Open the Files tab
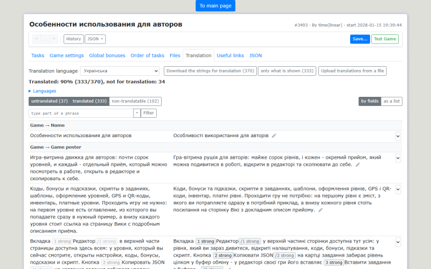 pyautogui.click(x=175, y=55)
